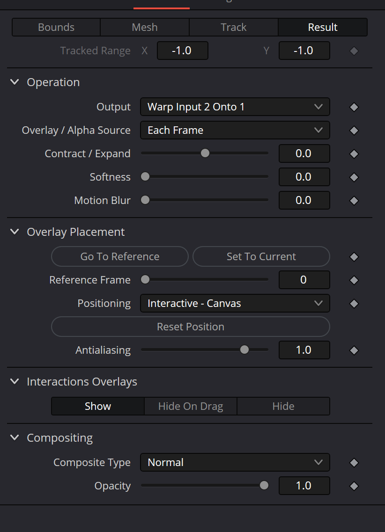Click the Go To Reference button
The height and width of the screenshot is (532, 385).
(x=120, y=256)
